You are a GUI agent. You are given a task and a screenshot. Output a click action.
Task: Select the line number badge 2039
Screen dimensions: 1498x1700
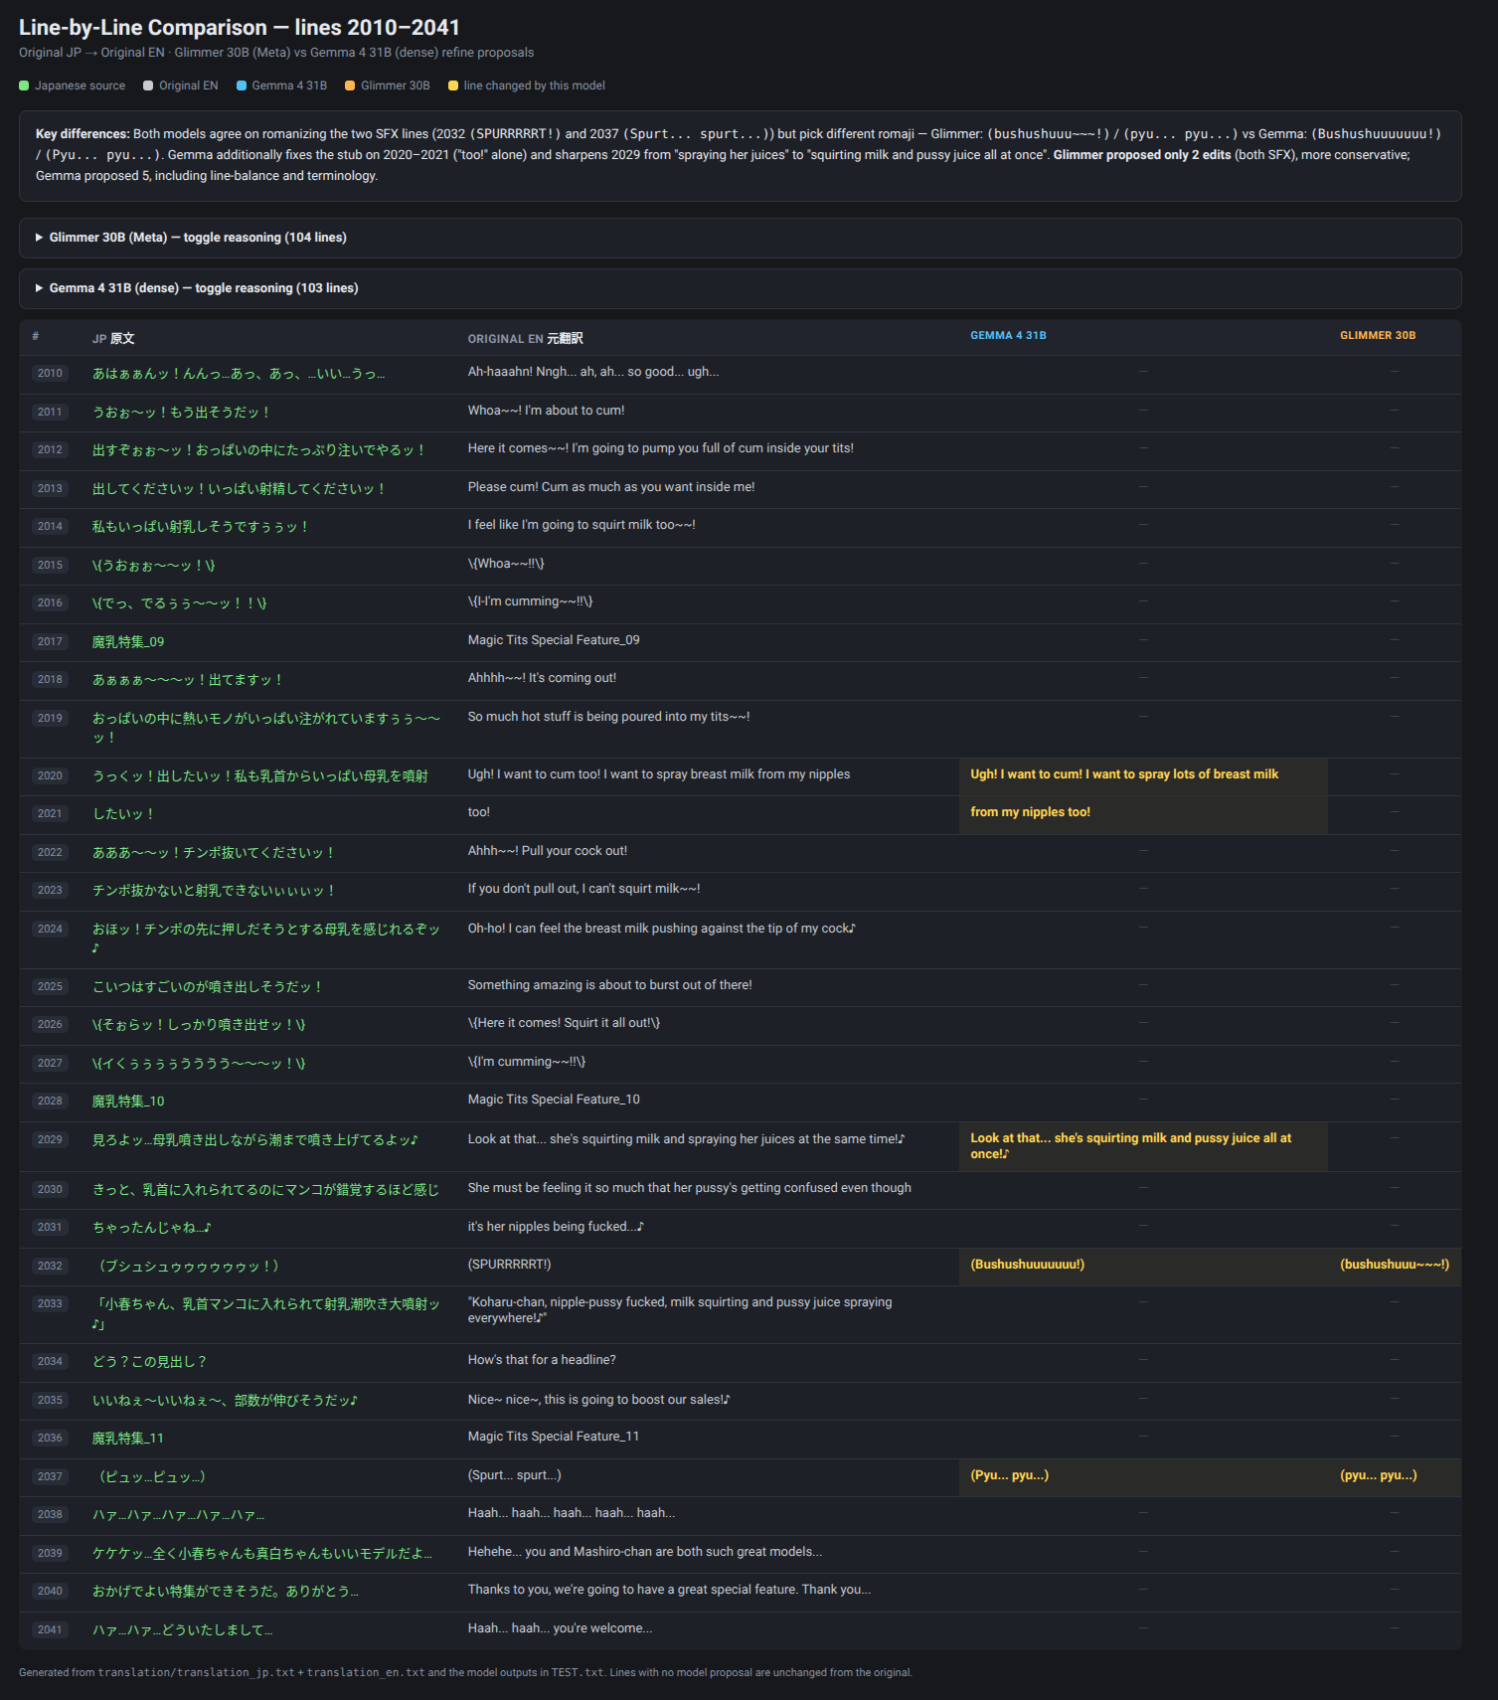pyautogui.click(x=51, y=1553)
